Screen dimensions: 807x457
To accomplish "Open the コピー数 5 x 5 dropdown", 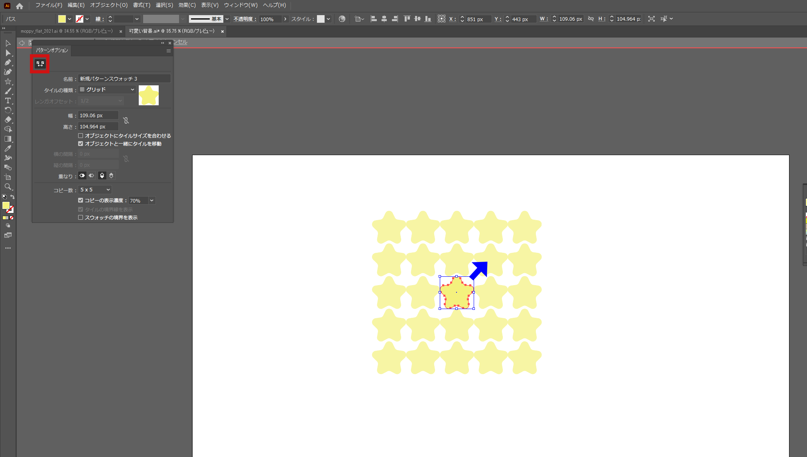I will [94, 189].
